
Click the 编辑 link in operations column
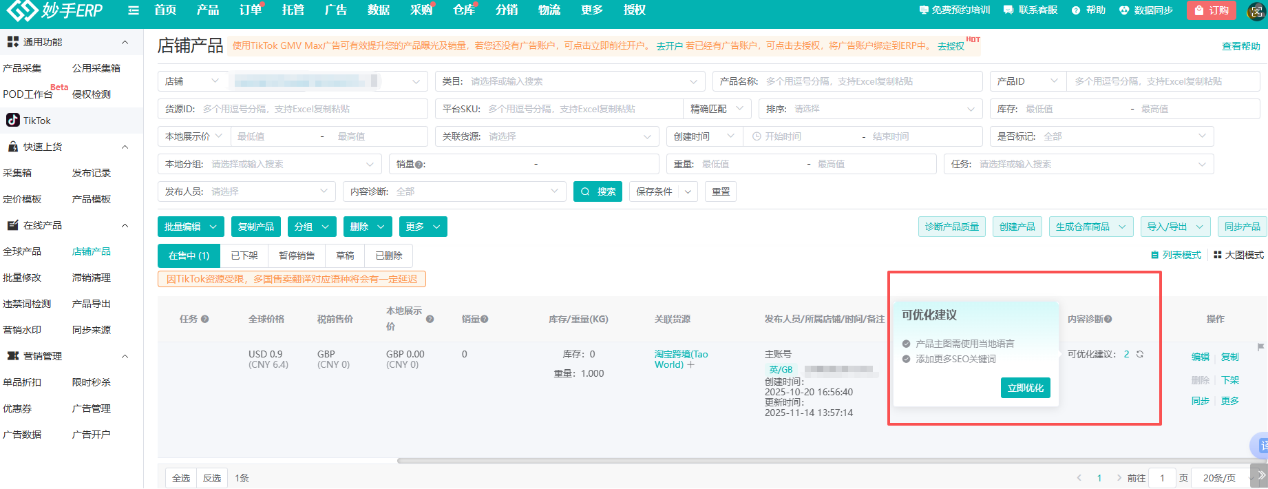tap(1200, 357)
